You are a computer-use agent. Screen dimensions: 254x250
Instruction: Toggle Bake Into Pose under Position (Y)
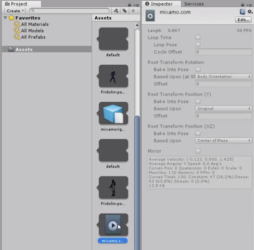[198, 101]
